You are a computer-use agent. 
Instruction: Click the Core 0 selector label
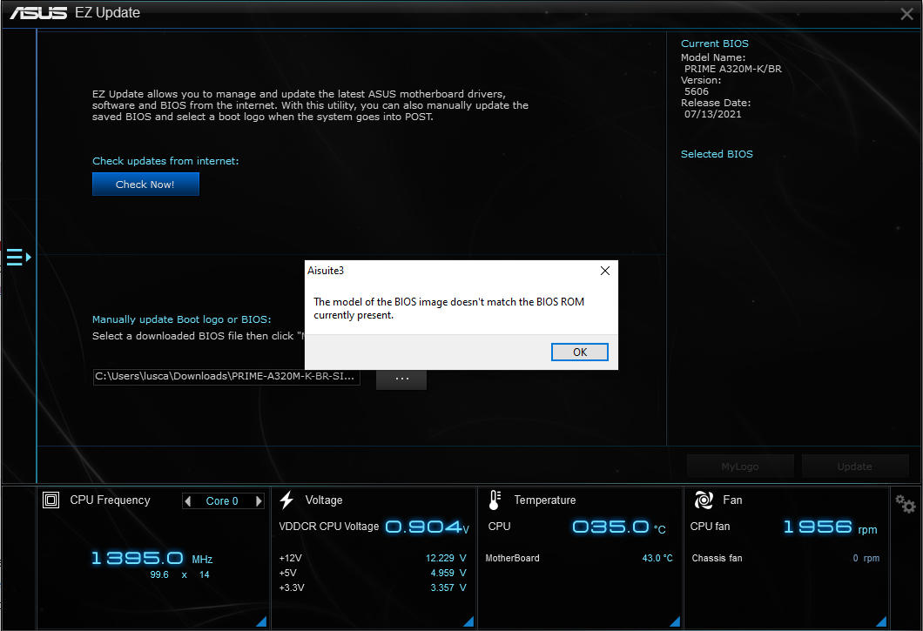(222, 501)
